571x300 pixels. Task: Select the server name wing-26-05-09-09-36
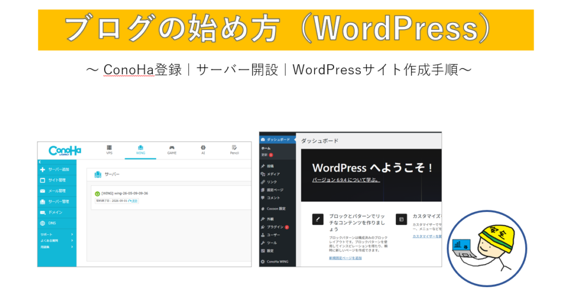point(131,193)
